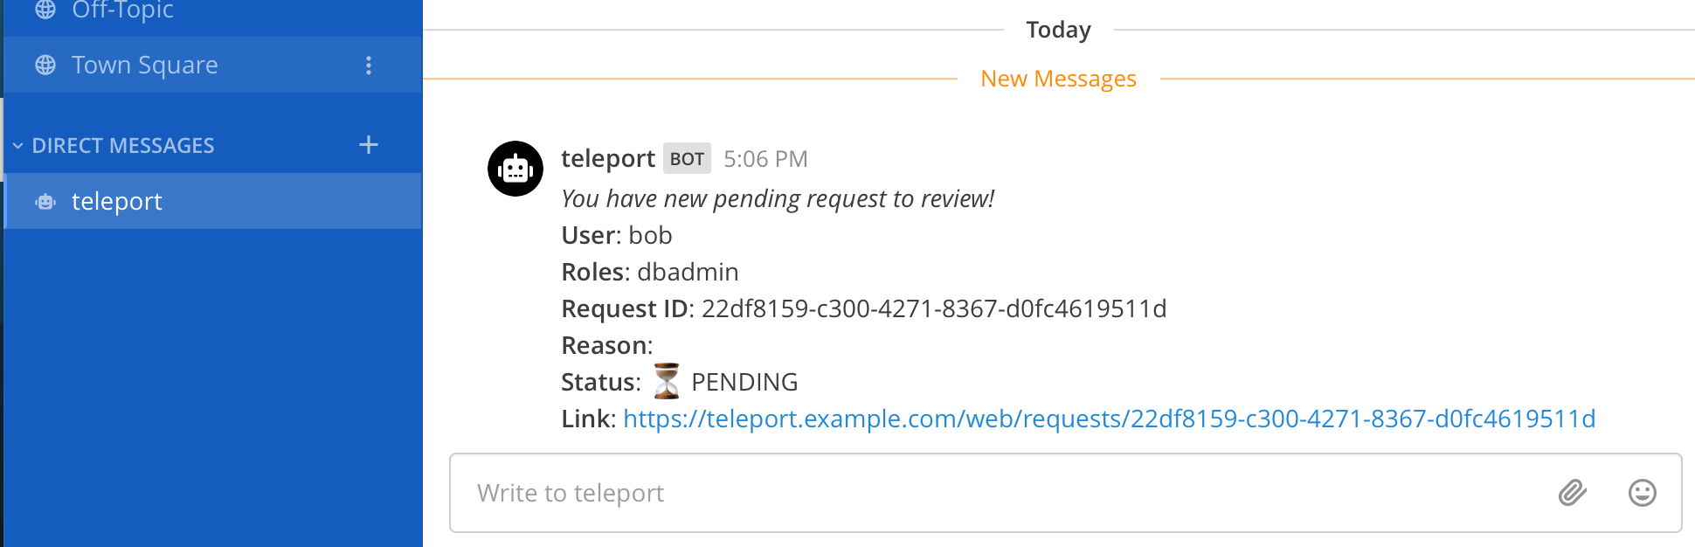
Task: Click the 5:06 PM message timestamp
Action: point(765,159)
